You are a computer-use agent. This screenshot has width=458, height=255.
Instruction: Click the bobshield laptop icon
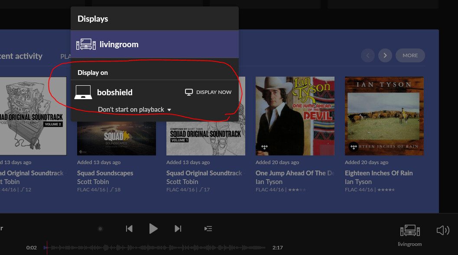(83, 92)
